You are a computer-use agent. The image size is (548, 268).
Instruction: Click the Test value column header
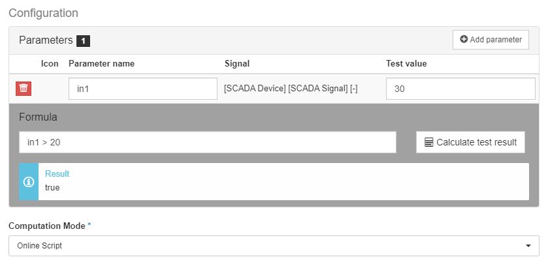point(406,64)
